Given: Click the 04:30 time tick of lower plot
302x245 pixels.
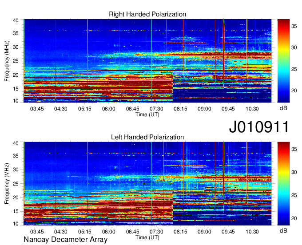Looking at the screenshot, I should coord(61,232).
